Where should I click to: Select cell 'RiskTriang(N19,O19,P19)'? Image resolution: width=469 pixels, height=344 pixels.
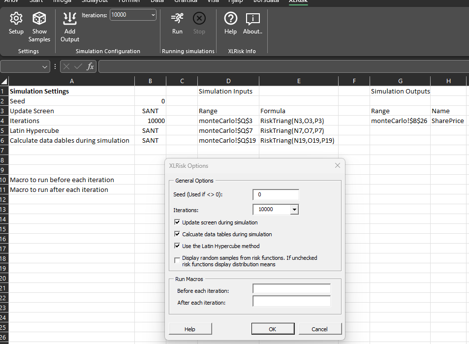[x=299, y=140]
